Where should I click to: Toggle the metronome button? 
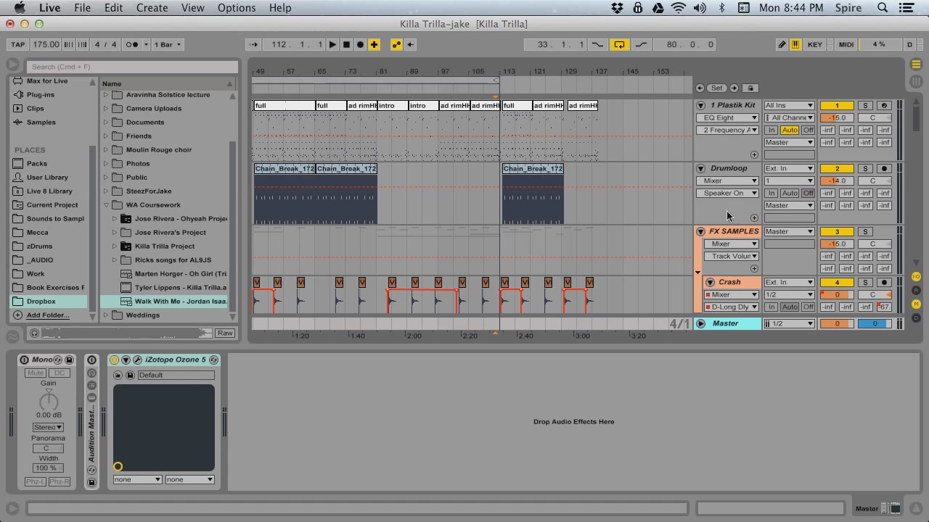(133, 44)
